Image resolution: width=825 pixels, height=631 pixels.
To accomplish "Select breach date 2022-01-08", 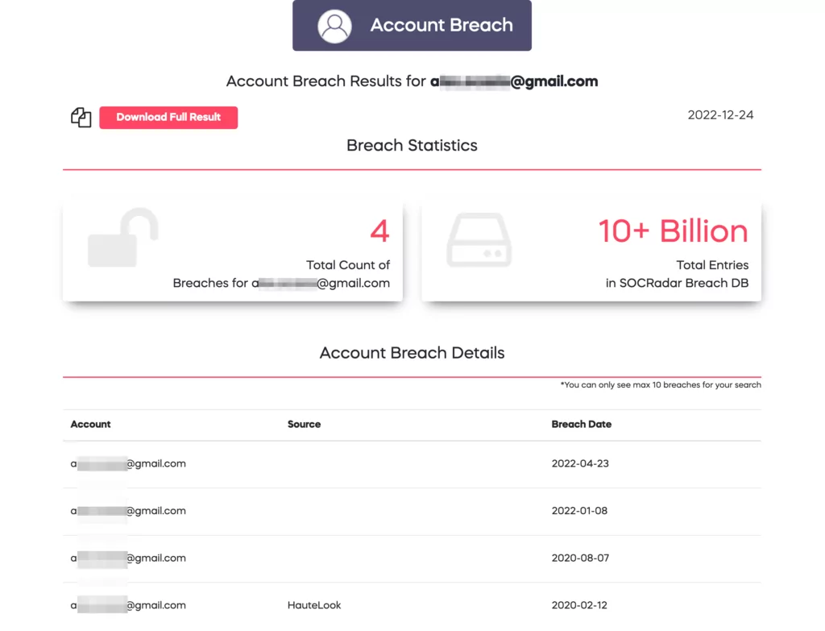I will (579, 511).
